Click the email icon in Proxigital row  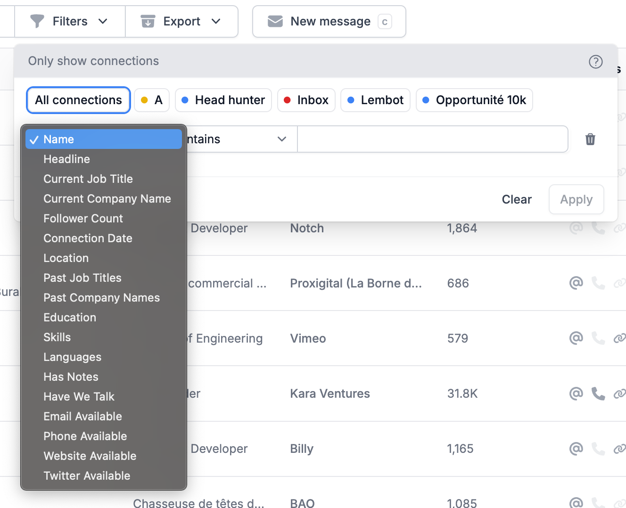[x=576, y=283]
